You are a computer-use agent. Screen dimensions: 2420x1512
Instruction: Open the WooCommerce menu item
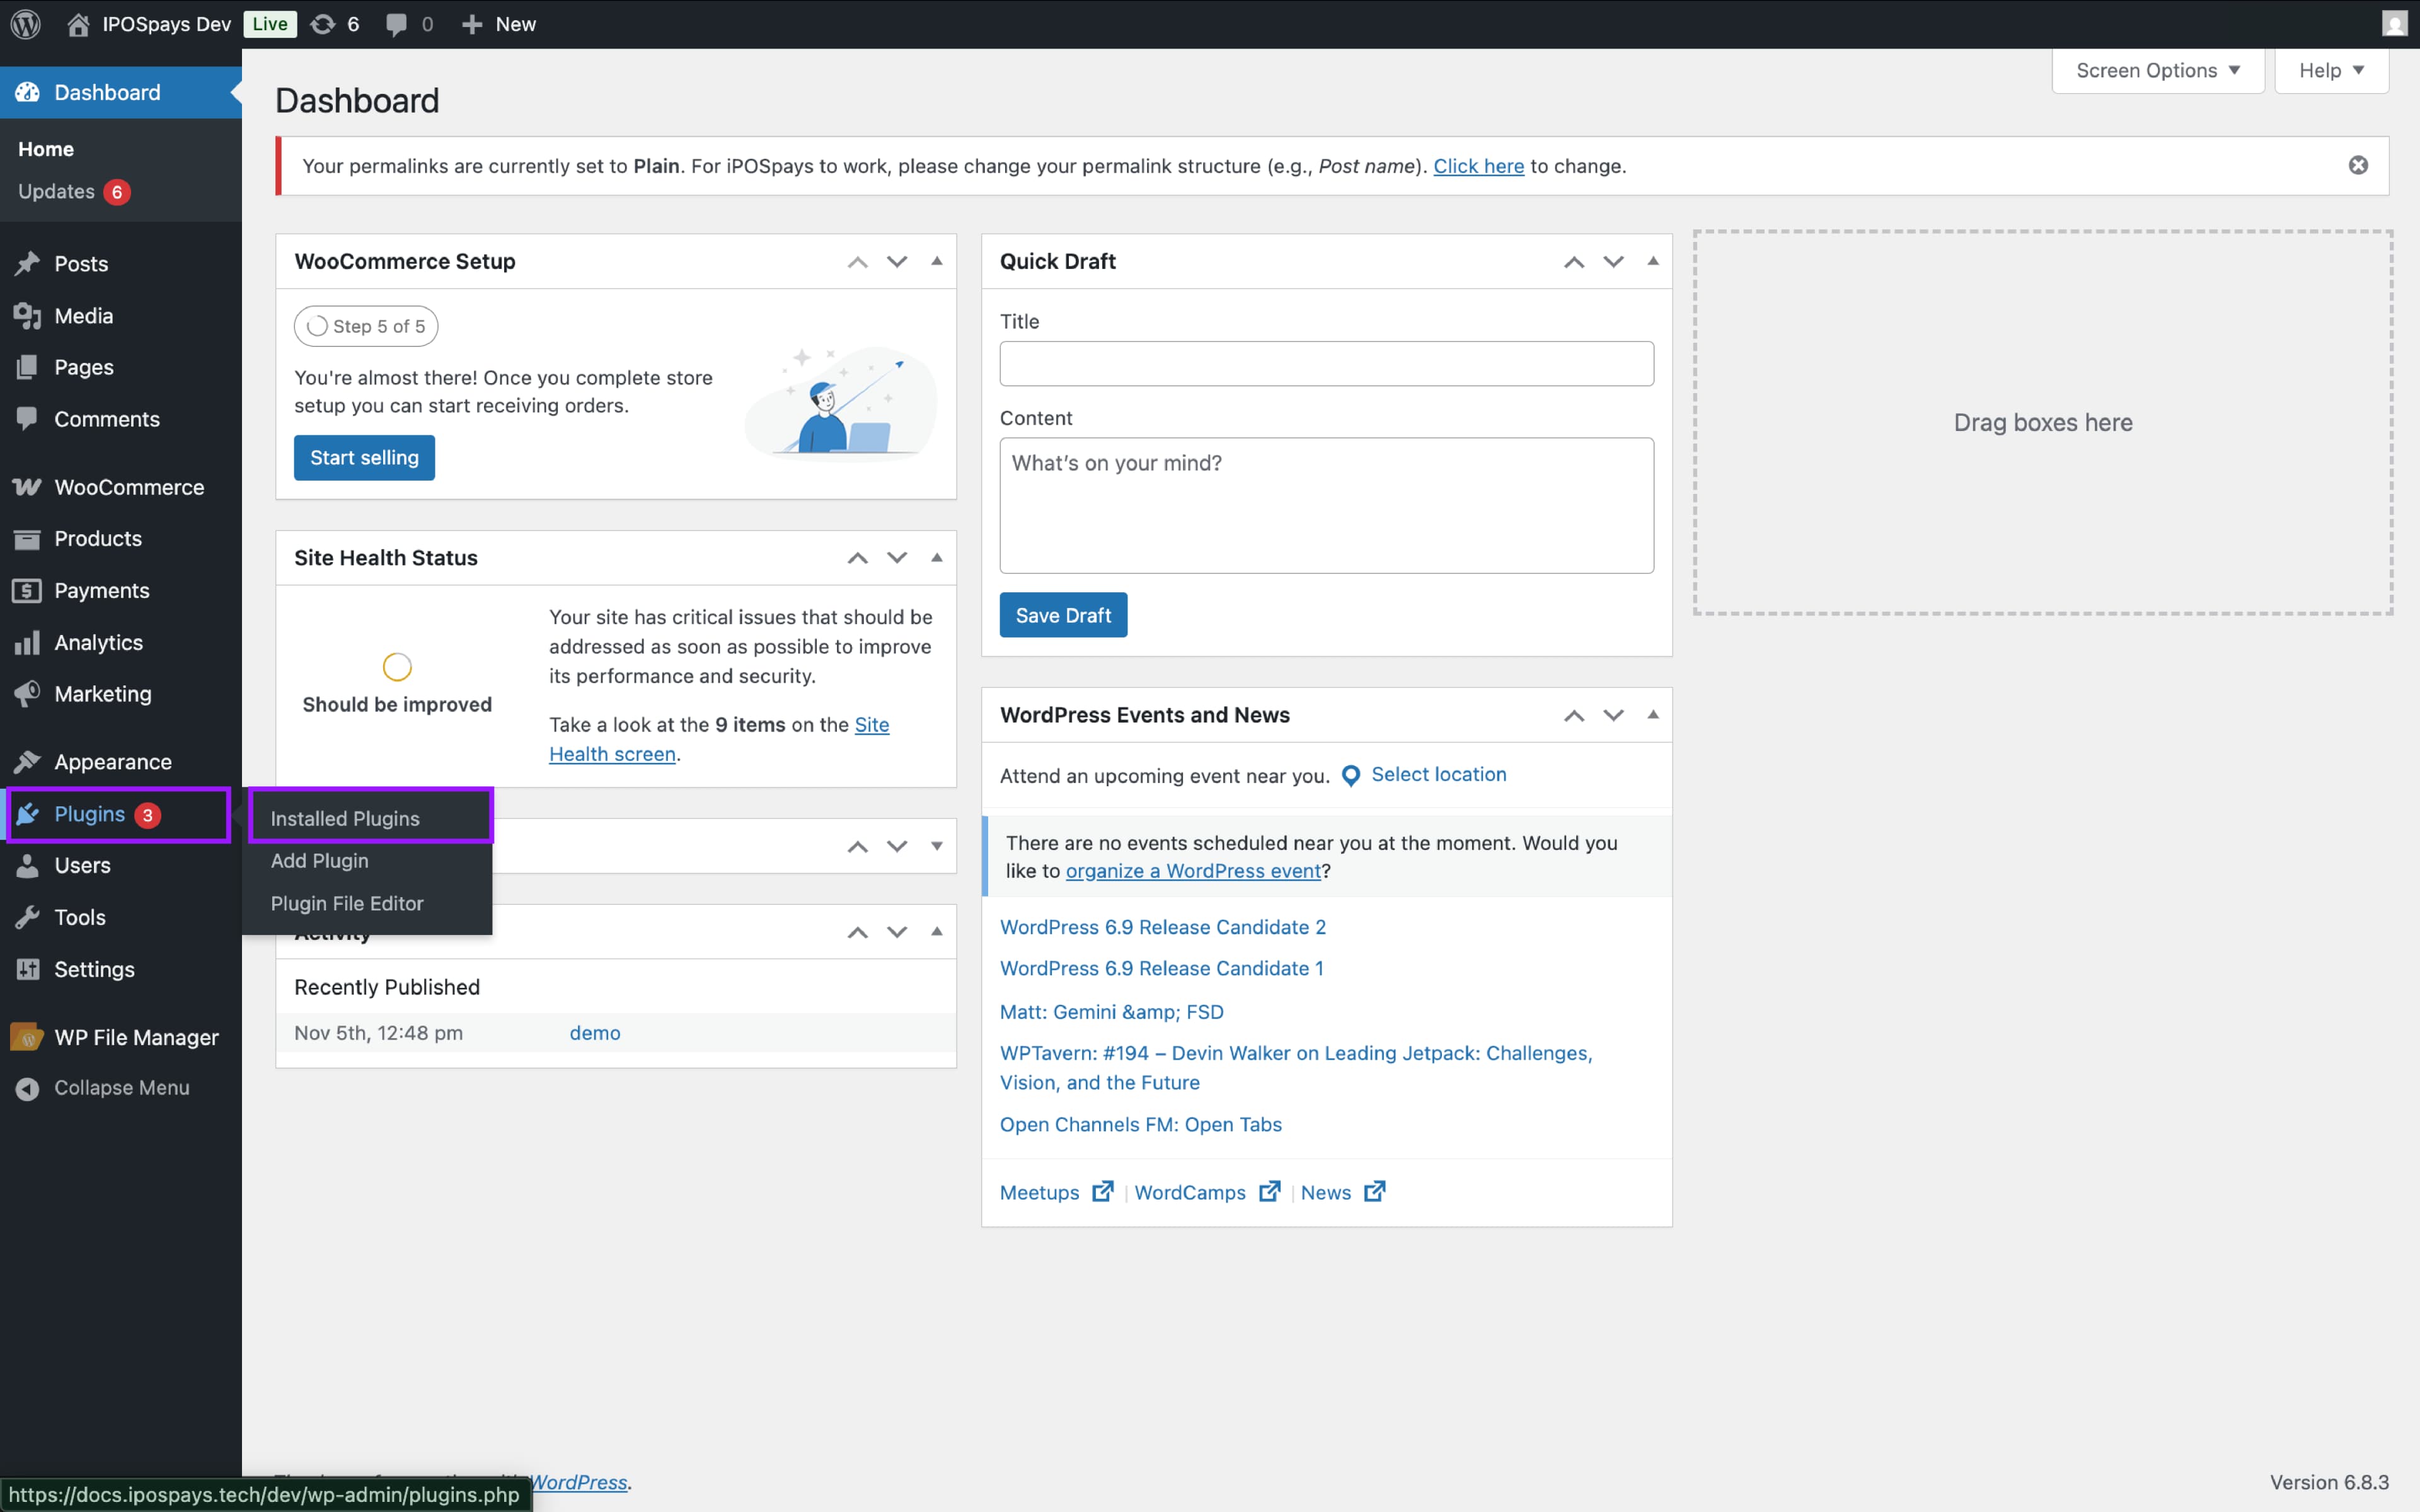[128, 487]
